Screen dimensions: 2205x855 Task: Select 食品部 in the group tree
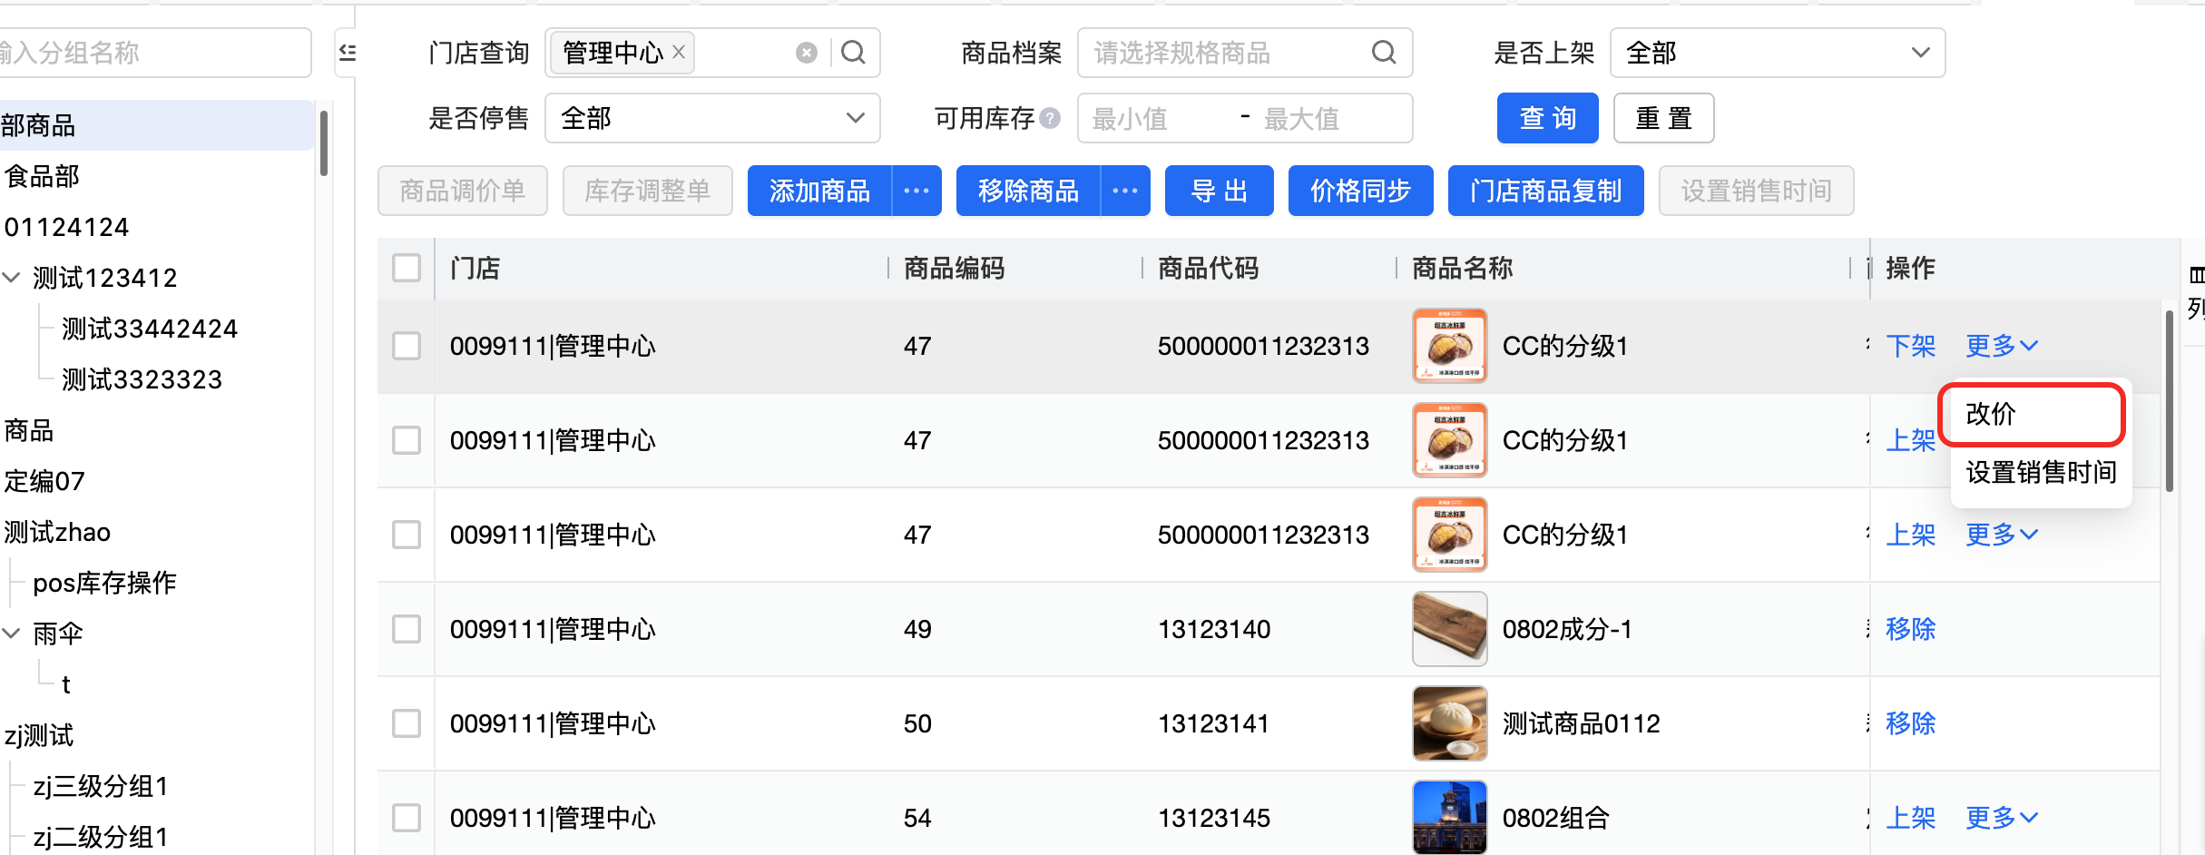point(42,176)
